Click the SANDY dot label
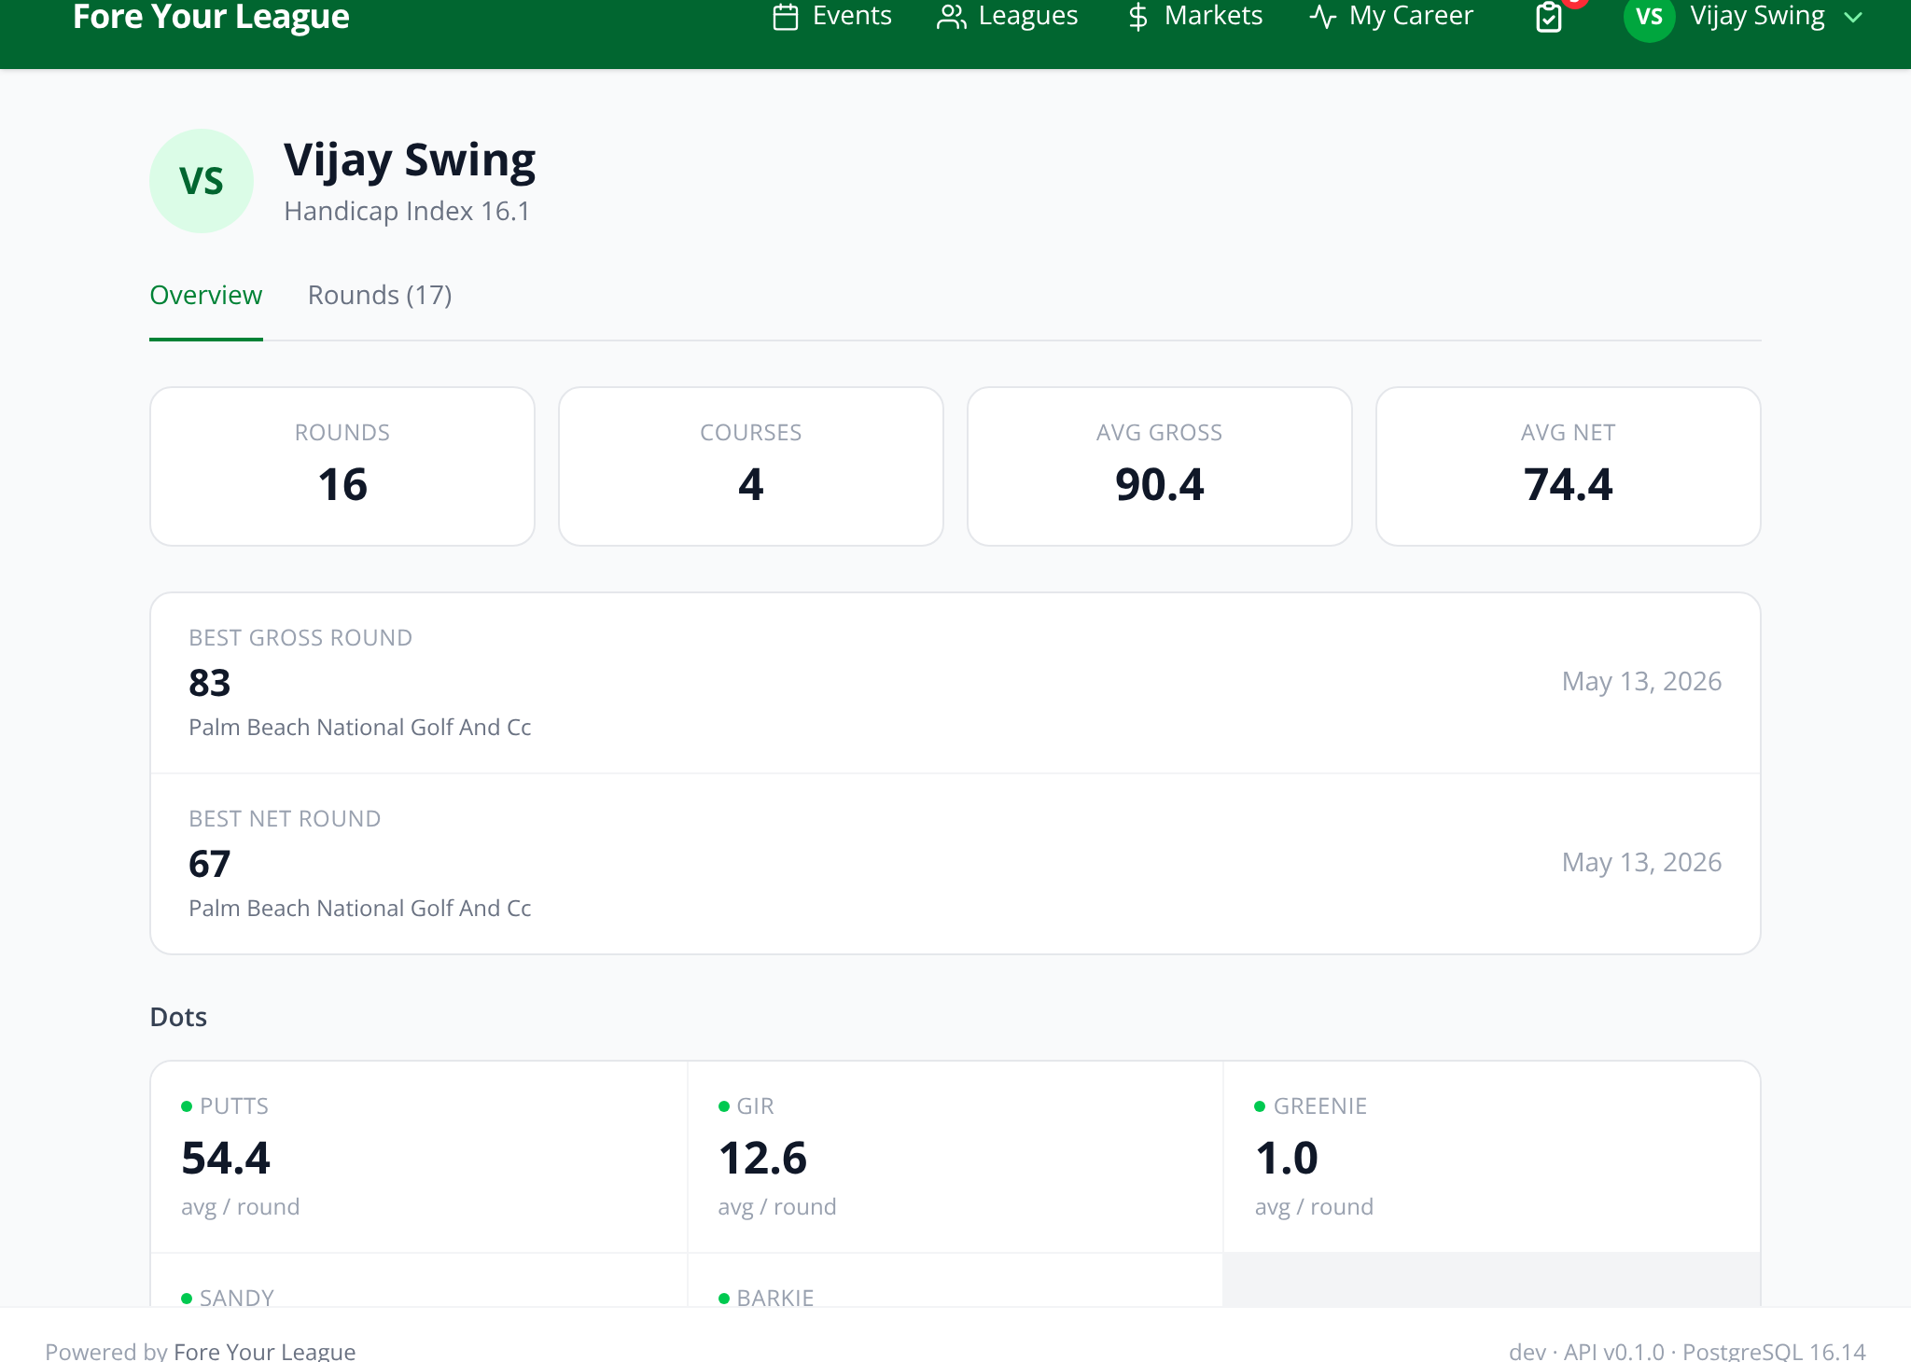1911x1362 pixels. coord(237,1298)
